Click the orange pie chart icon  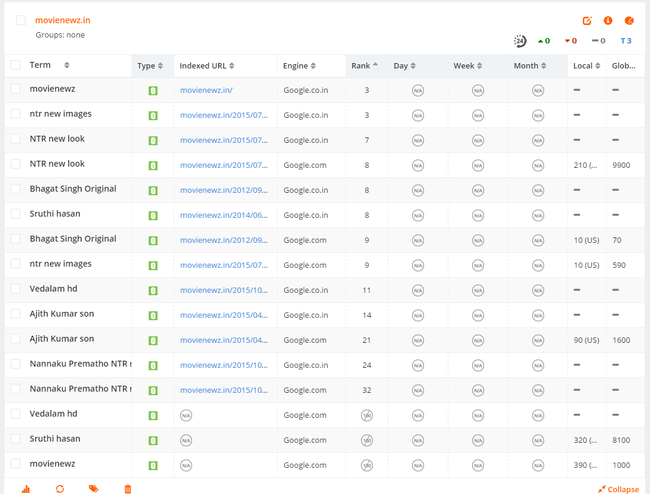[x=629, y=21]
